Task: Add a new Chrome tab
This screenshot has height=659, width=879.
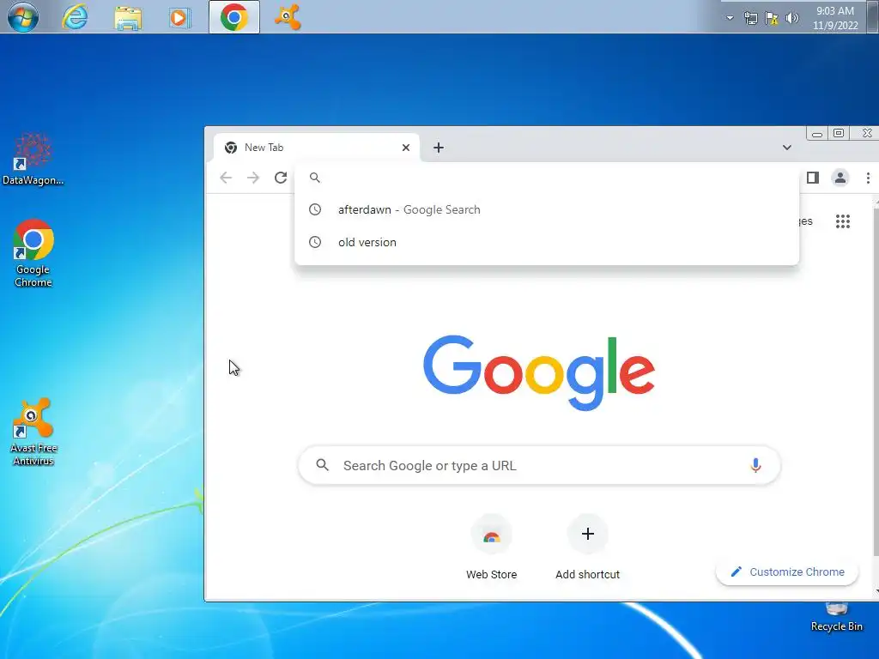Action: [439, 148]
